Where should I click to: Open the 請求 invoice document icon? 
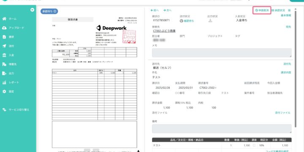(4, 37)
